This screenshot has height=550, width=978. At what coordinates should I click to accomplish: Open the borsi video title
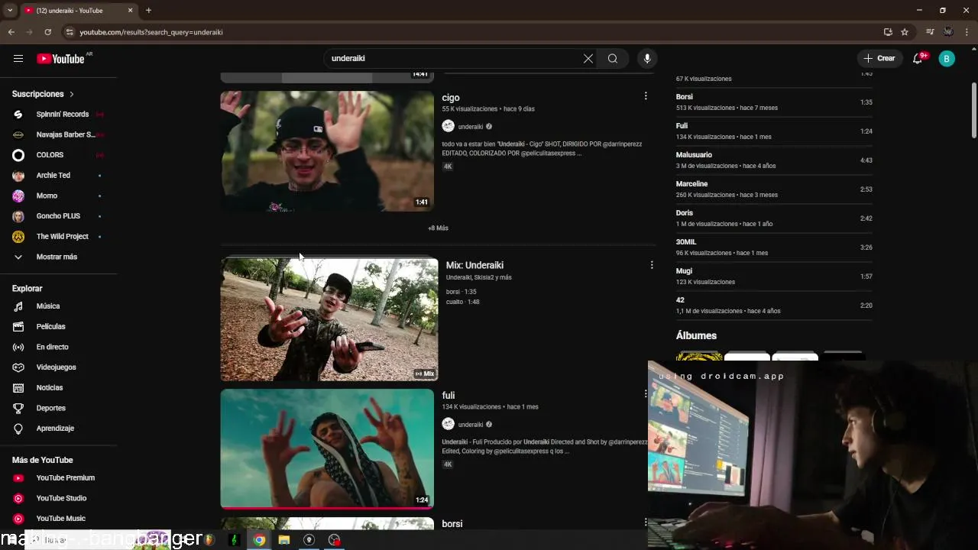pyautogui.click(x=452, y=524)
